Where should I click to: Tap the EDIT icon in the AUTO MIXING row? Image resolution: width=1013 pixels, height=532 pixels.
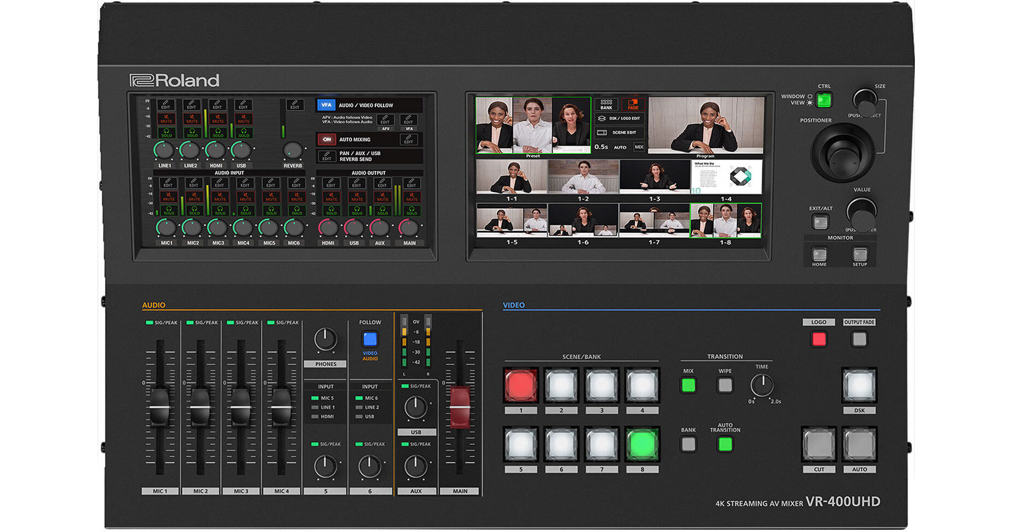click(x=408, y=140)
